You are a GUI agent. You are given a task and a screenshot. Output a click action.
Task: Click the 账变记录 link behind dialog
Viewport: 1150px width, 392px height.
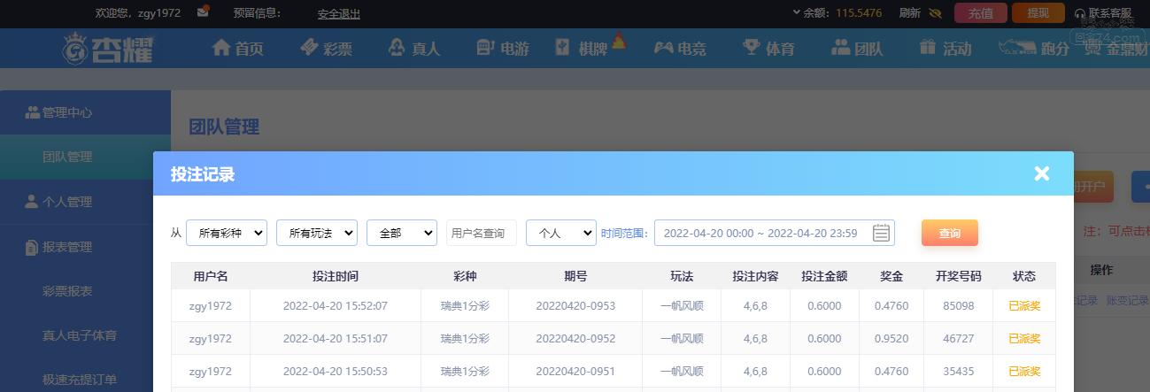pyautogui.click(x=1127, y=301)
